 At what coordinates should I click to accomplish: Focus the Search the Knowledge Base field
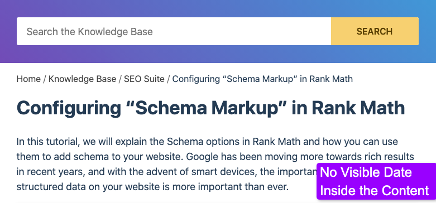pyautogui.click(x=174, y=31)
